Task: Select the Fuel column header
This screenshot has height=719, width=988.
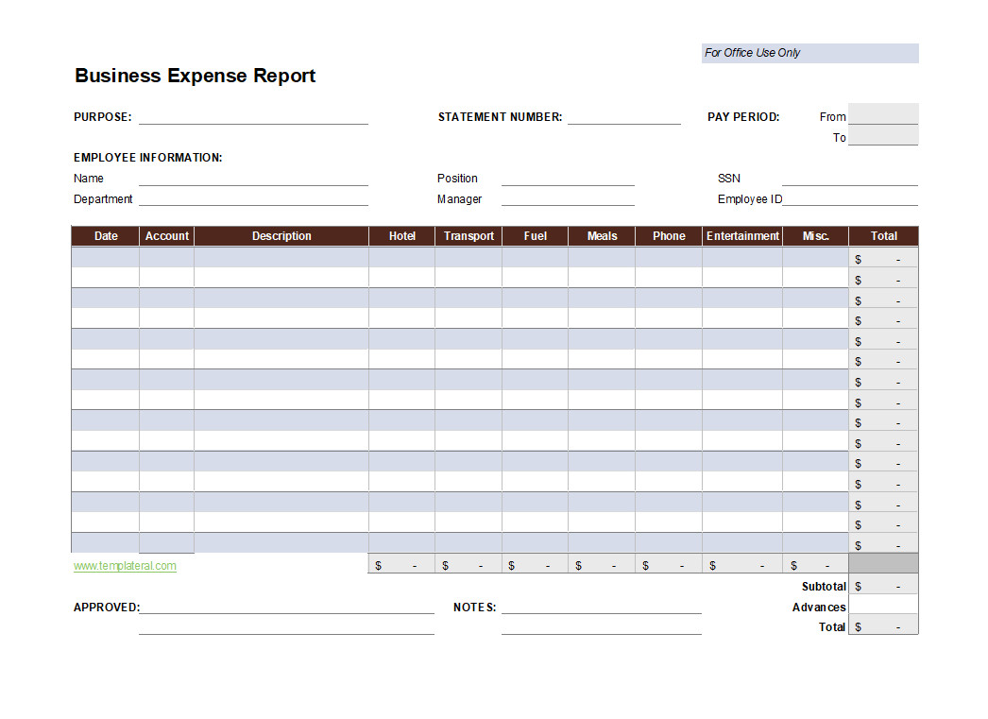Action: pyautogui.click(x=536, y=236)
